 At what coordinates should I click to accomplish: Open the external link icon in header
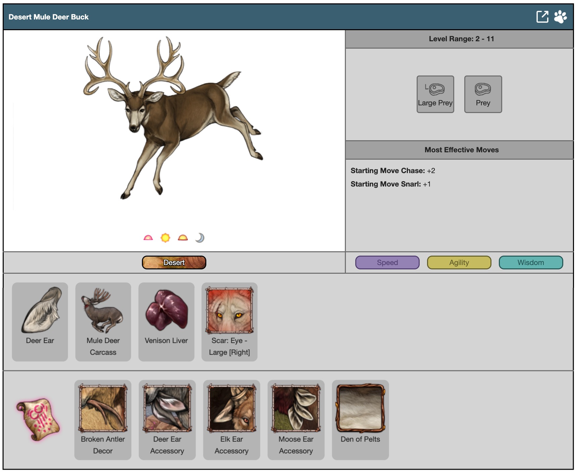tap(542, 17)
